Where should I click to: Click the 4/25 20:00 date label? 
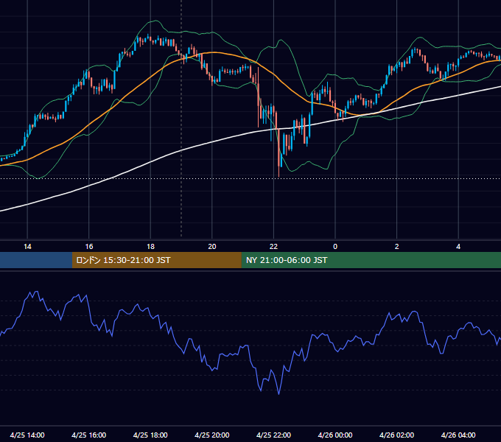pyautogui.click(x=212, y=435)
